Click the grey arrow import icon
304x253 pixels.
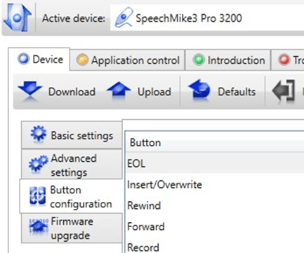[284, 91]
